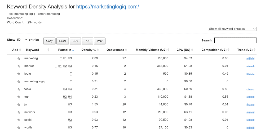
Task: Sort table by Keyword column
Action: [x=38, y=50]
